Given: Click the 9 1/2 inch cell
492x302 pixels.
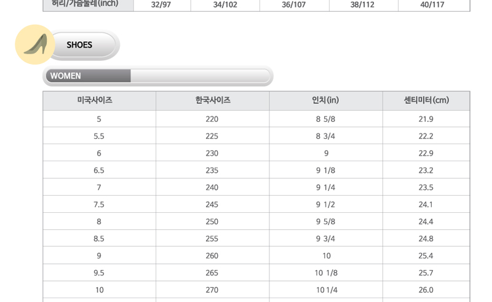Looking at the screenshot, I should pyautogui.click(x=326, y=205).
